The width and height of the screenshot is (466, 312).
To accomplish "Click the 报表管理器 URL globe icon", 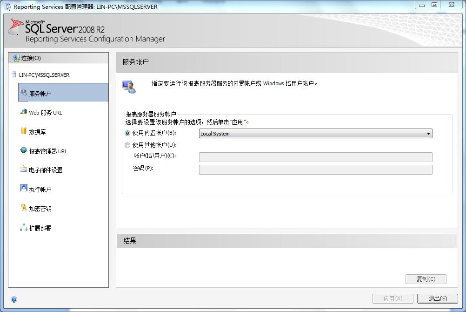I will tap(23, 150).
